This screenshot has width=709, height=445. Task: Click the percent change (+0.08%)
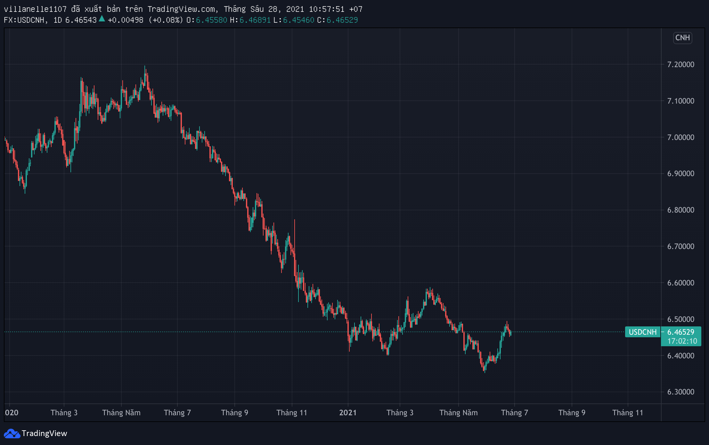click(166, 20)
